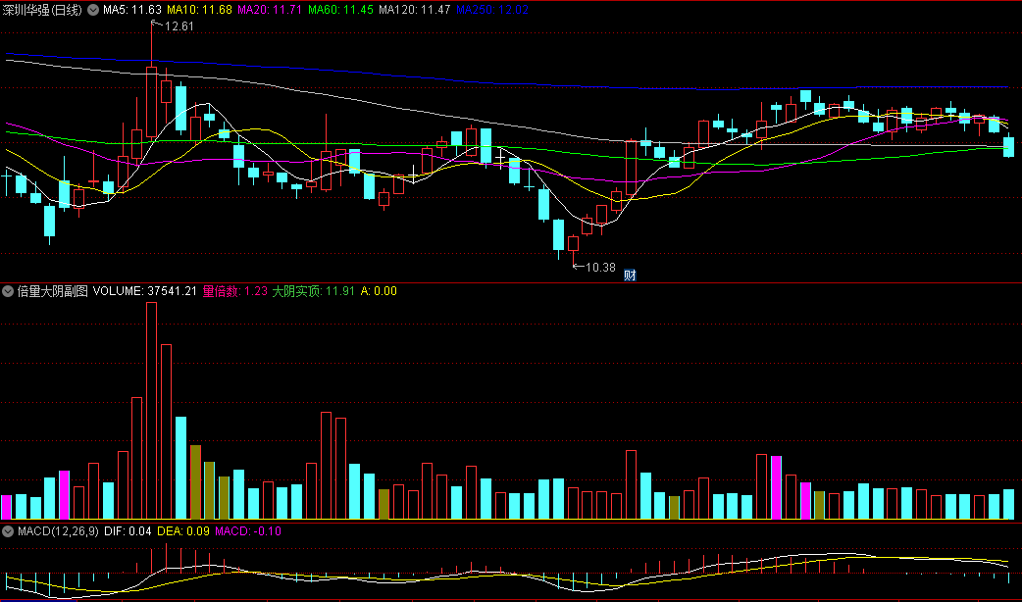Click the MA250: 12.02 label
1022x602 pixels.
click(x=492, y=10)
